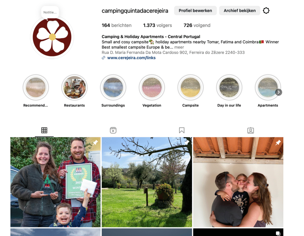The width and height of the screenshot is (304, 236).
Task: Open the Campsite highlight
Action: (x=190, y=87)
